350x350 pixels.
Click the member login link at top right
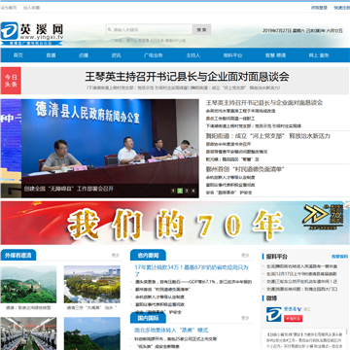(319, 8)
